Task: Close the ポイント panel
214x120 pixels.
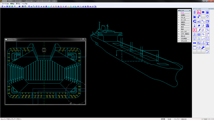Action: (190, 10)
